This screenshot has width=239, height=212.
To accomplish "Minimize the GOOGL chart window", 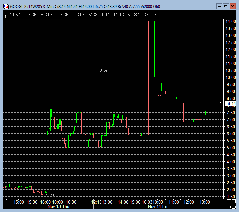I will coord(219,6).
